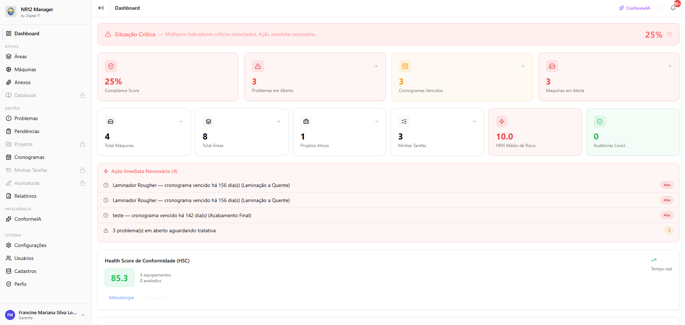Click the check icon on Auditorias Concl. card
This screenshot has width=685, height=325.
coord(600,122)
